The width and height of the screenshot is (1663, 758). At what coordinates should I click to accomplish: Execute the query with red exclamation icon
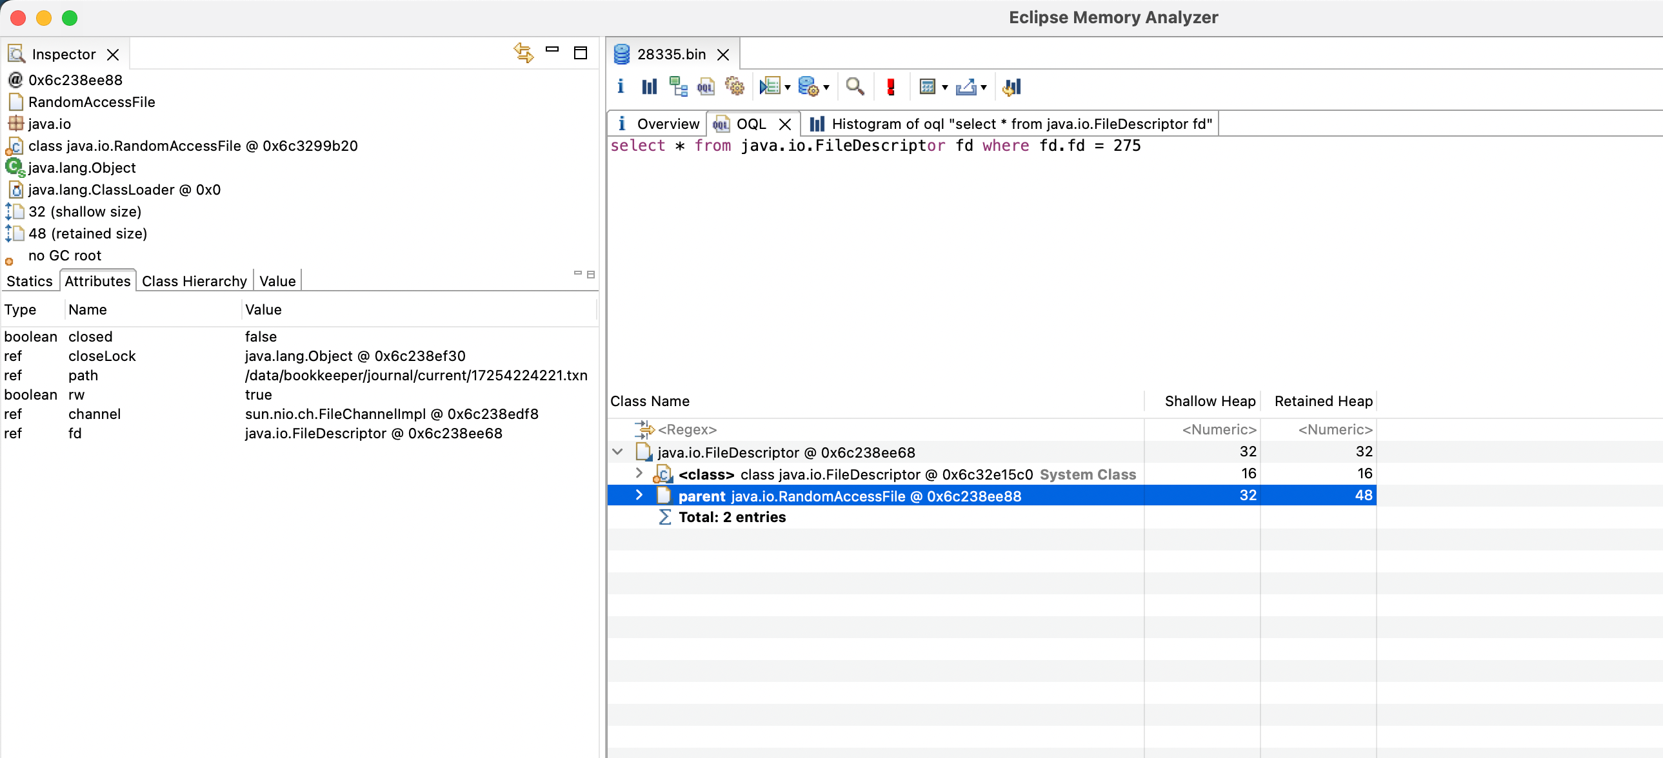pyautogui.click(x=891, y=86)
